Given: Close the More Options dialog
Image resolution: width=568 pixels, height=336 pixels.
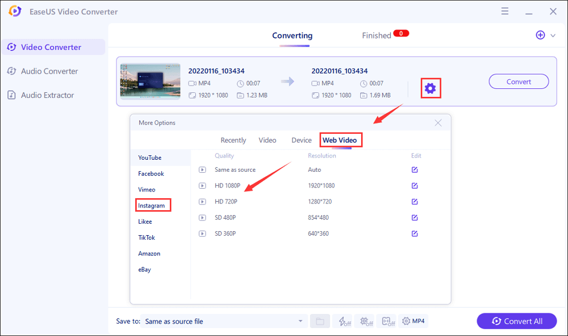Looking at the screenshot, I should click(438, 123).
